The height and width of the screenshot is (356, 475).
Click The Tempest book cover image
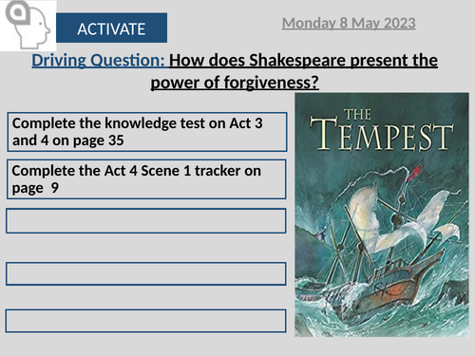[x=382, y=215]
